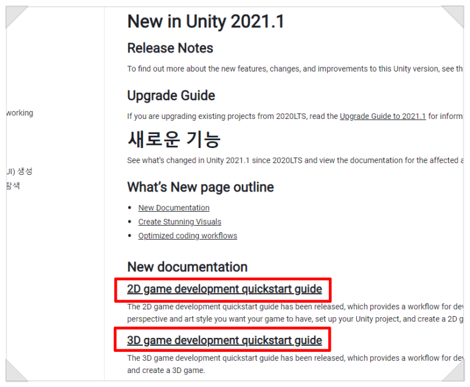Open the New Documentation outline link
The image size is (470, 387).
tap(174, 207)
